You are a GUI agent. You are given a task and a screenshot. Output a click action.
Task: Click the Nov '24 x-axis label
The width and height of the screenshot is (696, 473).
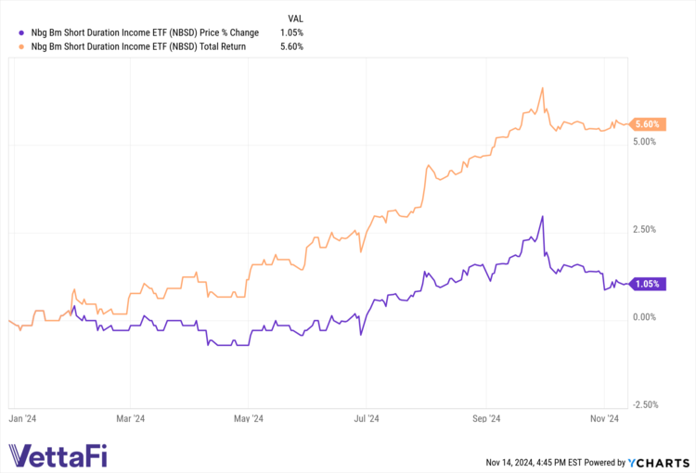605,419
